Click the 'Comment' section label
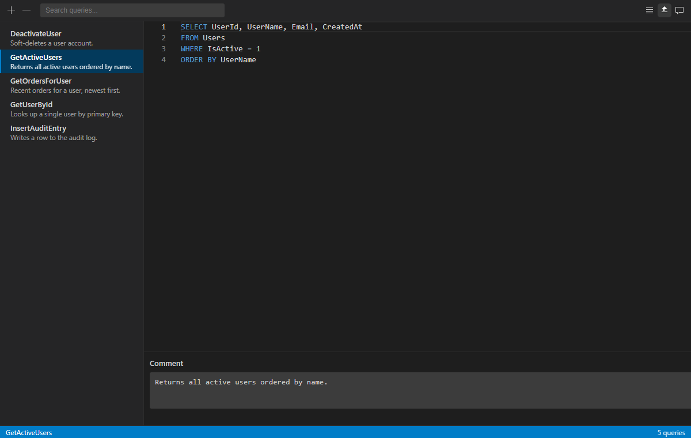The height and width of the screenshot is (438, 691). [x=166, y=364]
